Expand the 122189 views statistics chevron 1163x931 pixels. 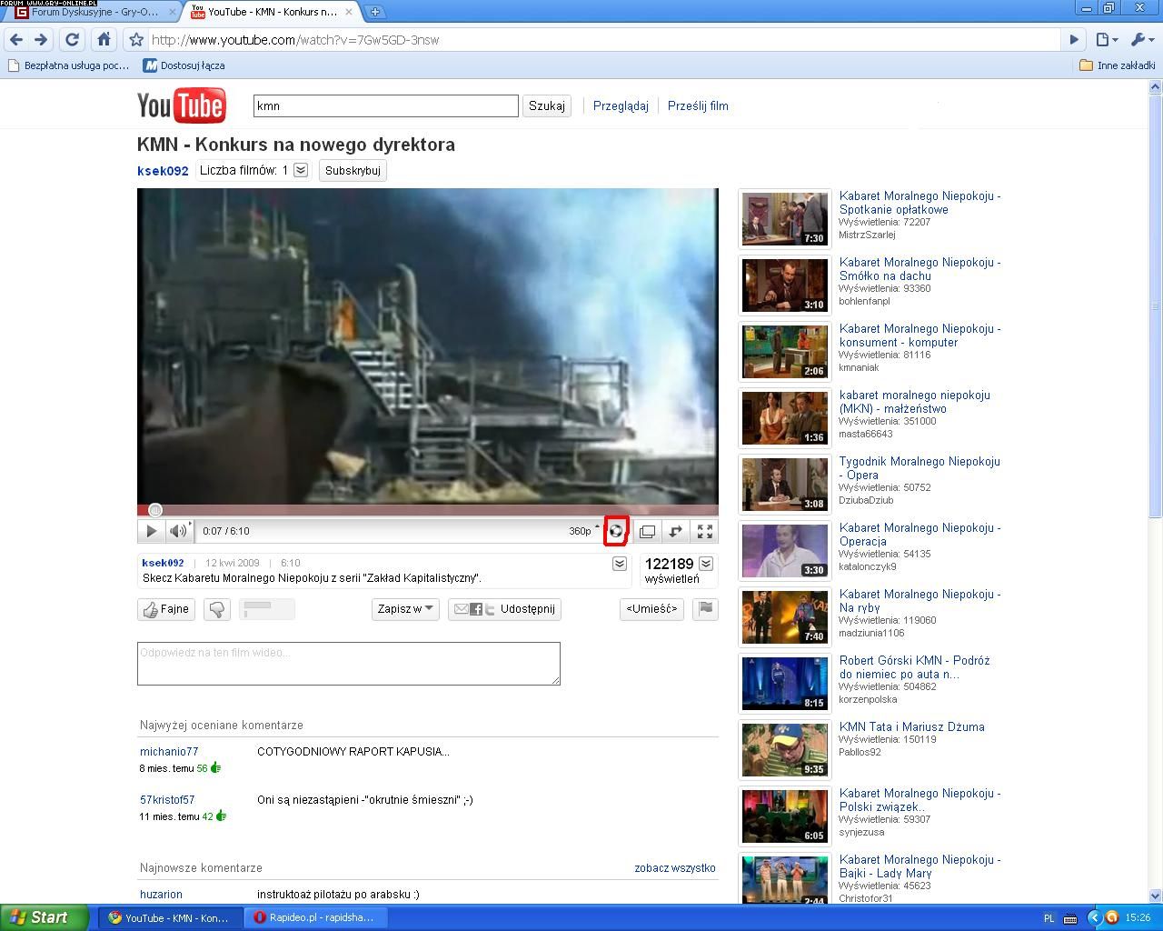[x=706, y=564]
